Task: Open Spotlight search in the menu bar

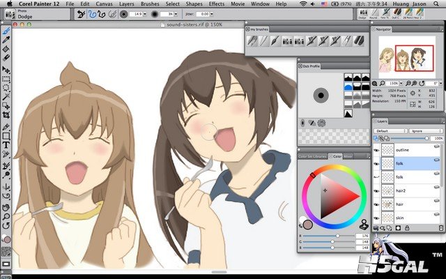Action: (436, 3)
